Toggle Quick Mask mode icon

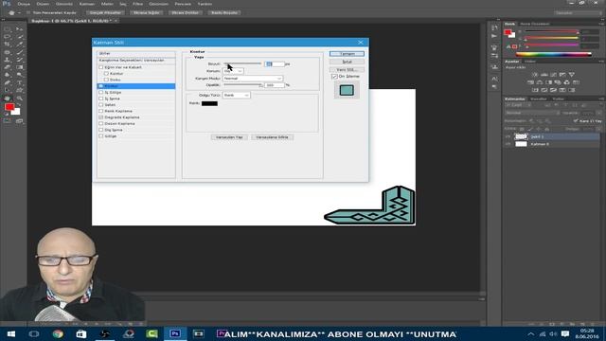(x=8, y=121)
